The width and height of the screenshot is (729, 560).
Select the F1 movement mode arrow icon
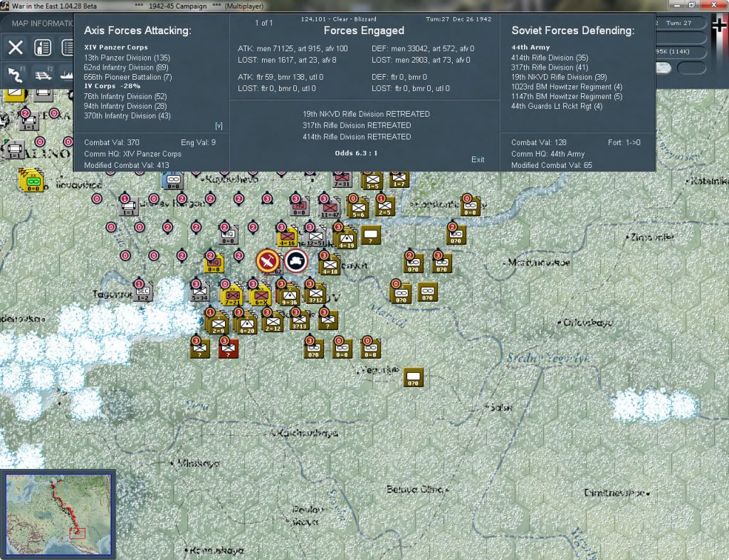coord(16,74)
